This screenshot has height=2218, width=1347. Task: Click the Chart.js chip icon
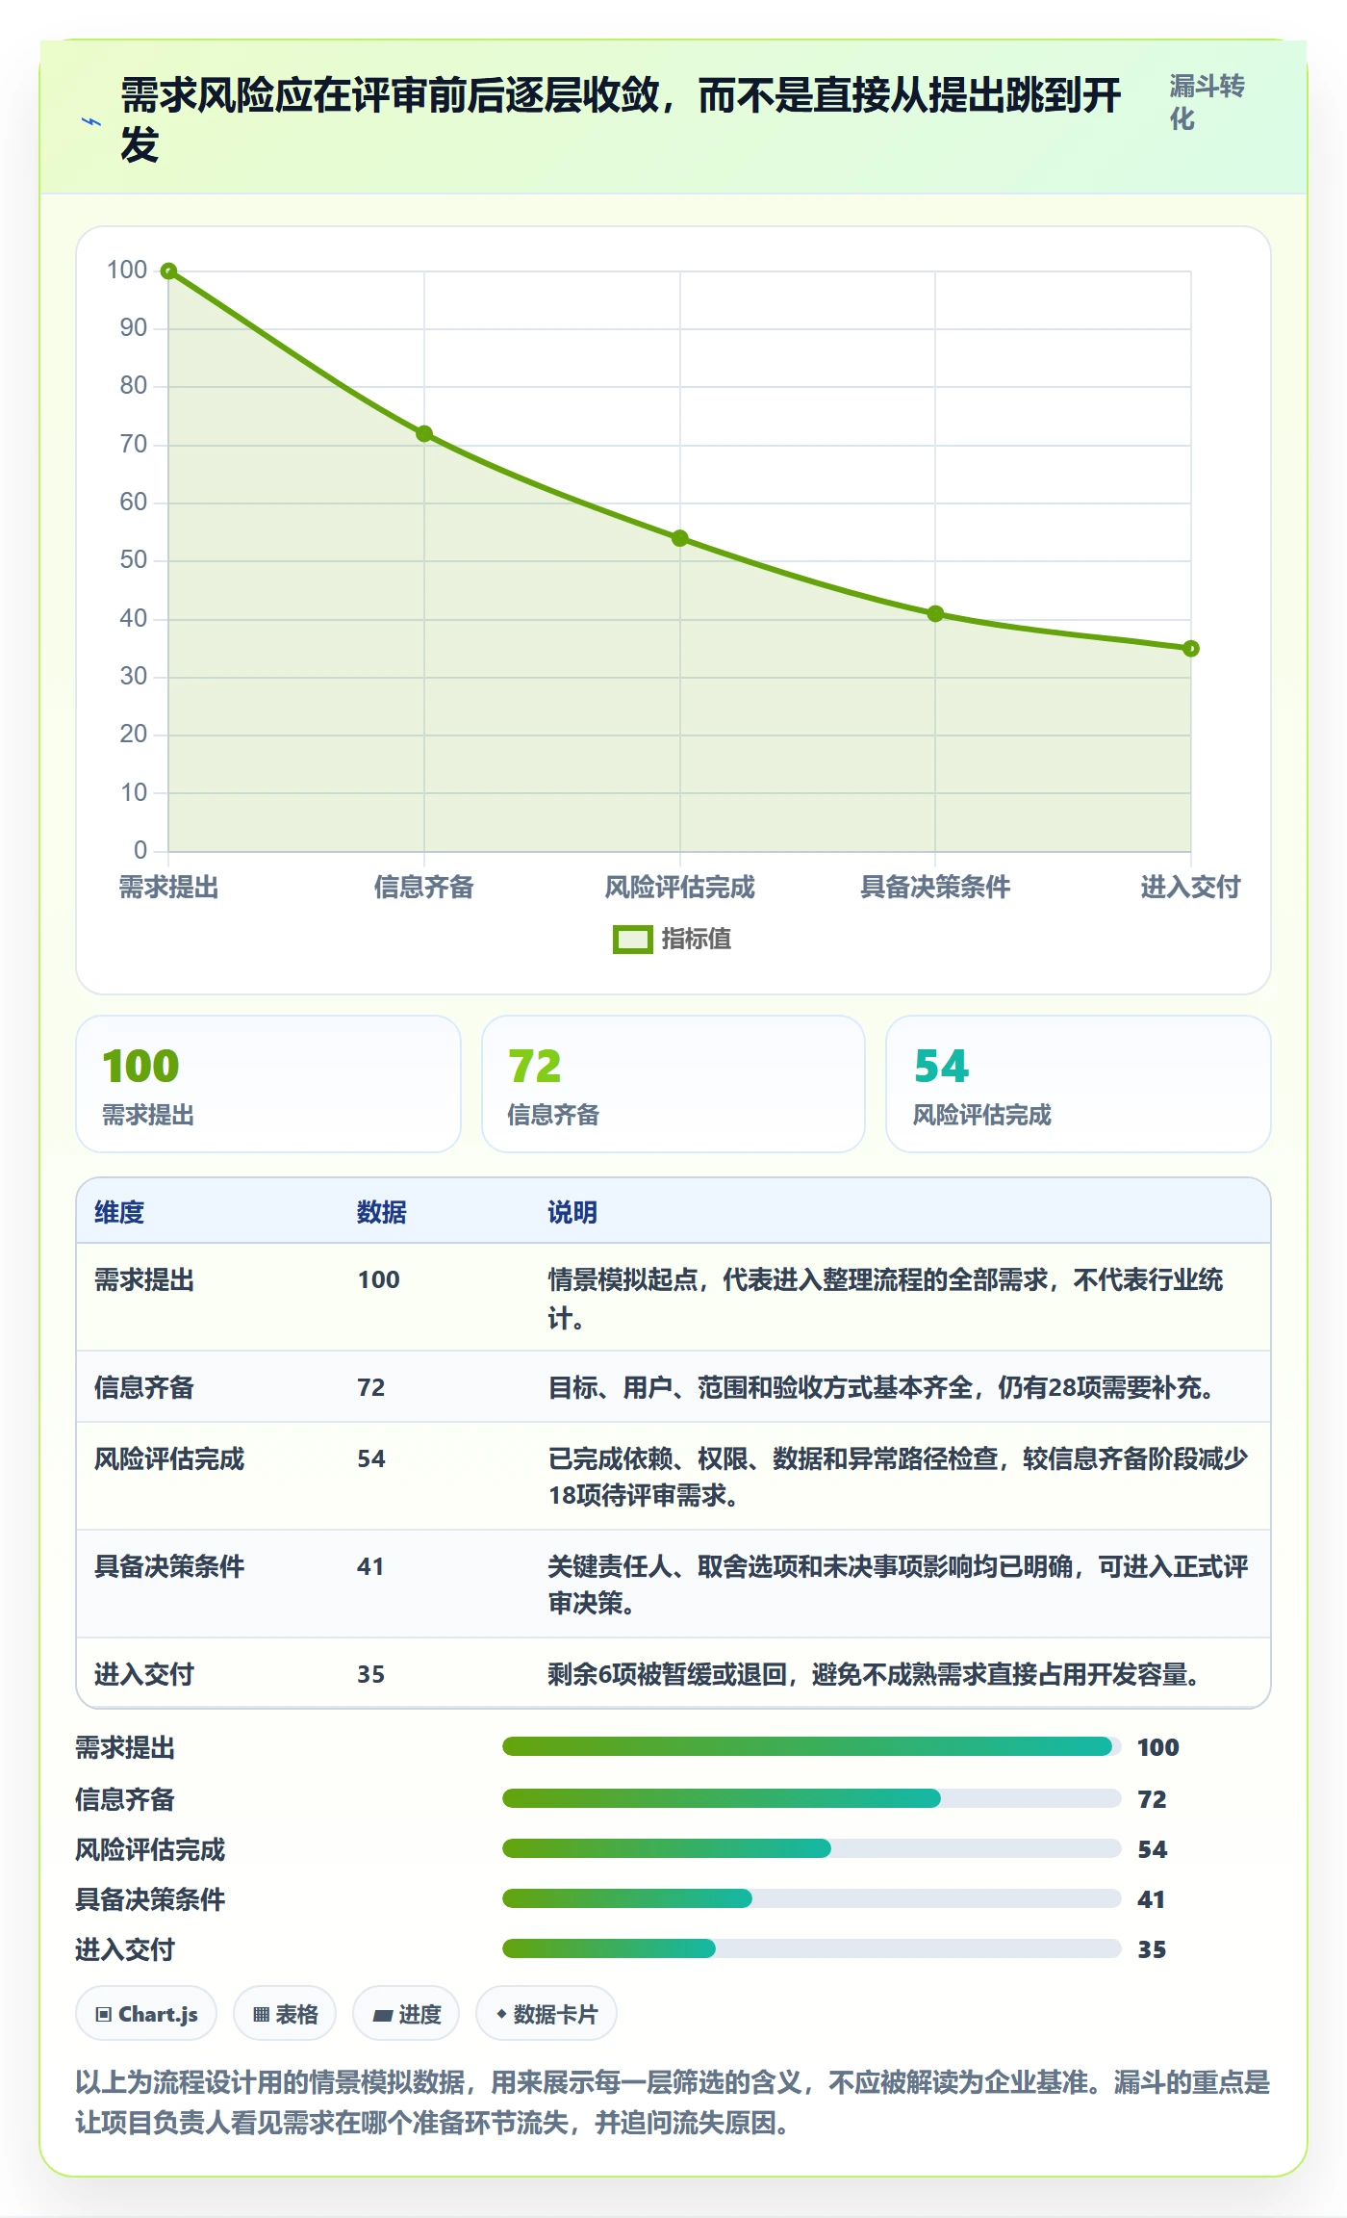pos(104,2014)
